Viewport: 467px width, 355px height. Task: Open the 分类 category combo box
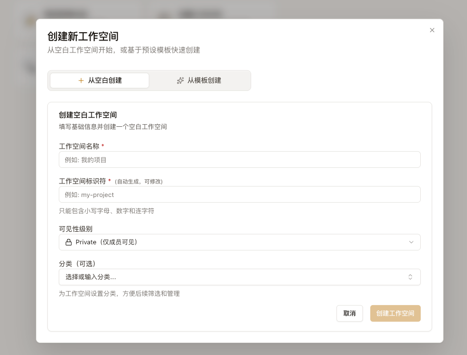[x=239, y=277]
